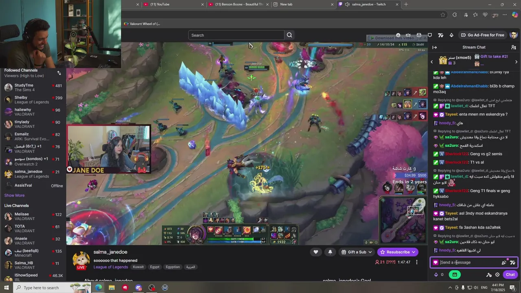The image size is (521, 293).
Task: Click the moderator sword icon below chat
Action: click(489, 275)
